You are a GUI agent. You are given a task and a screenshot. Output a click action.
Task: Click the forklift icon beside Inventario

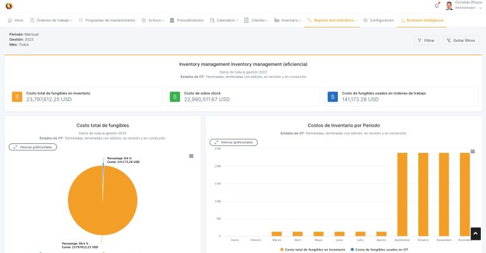(277, 20)
